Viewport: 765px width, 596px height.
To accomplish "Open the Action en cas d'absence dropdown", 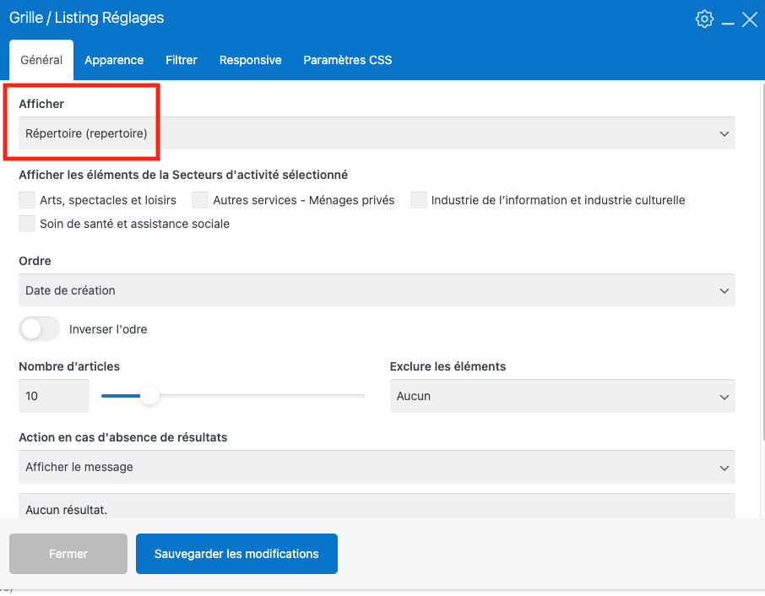I will coord(377,467).
